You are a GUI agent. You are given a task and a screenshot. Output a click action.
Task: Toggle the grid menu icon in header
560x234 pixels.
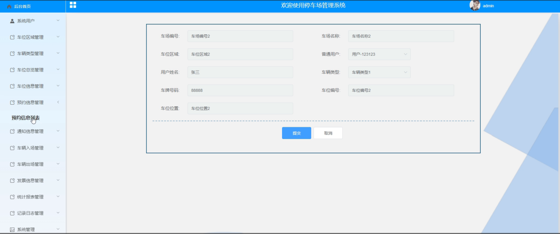(73, 5)
